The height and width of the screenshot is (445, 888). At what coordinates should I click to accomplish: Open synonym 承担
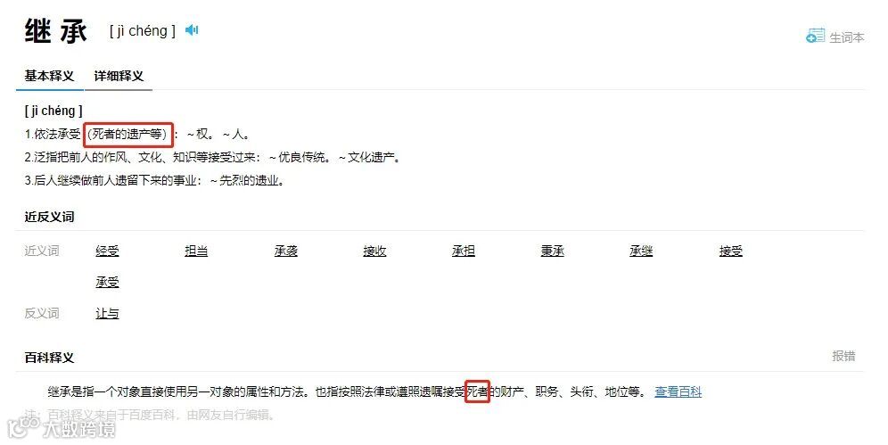(x=464, y=251)
